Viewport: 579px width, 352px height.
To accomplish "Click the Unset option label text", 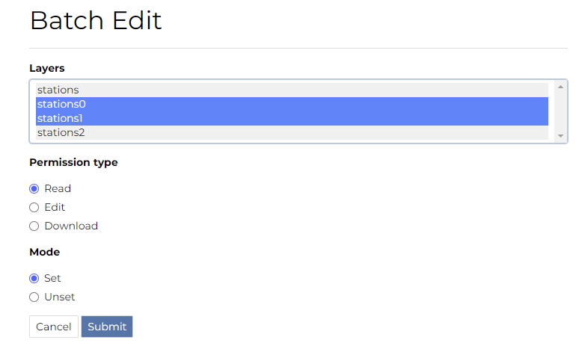I will 60,297.
